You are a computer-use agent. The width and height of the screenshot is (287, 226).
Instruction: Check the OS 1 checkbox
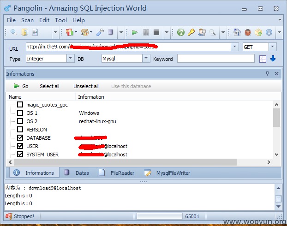click(x=20, y=113)
